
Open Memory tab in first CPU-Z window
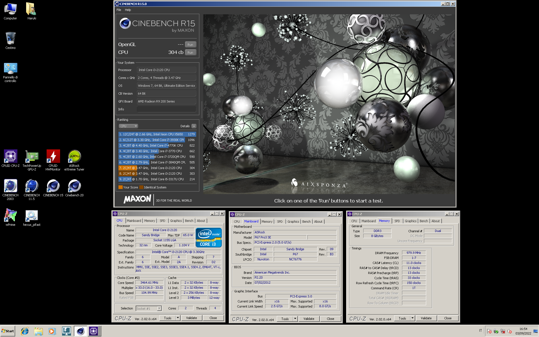click(x=150, y=221)
